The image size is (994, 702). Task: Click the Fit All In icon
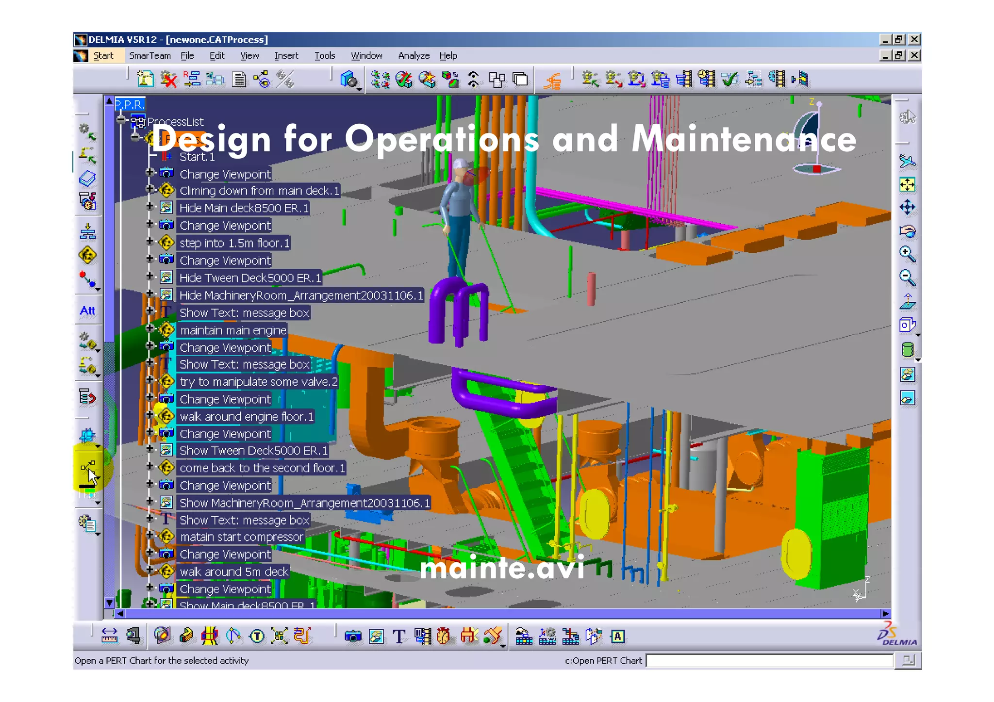(x=907, y=184)
